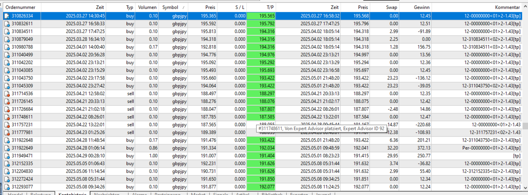Click the order icon for 312152335
Image resolution: width=528 pixels, height=195 pixels.
pyautogui.click(x=7, y=163)
